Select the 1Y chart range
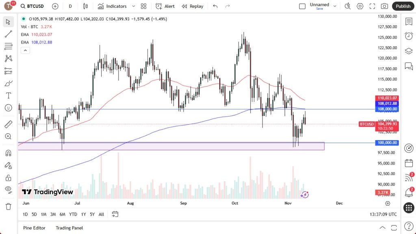The image size is (416, 234). tap(83, 214)
